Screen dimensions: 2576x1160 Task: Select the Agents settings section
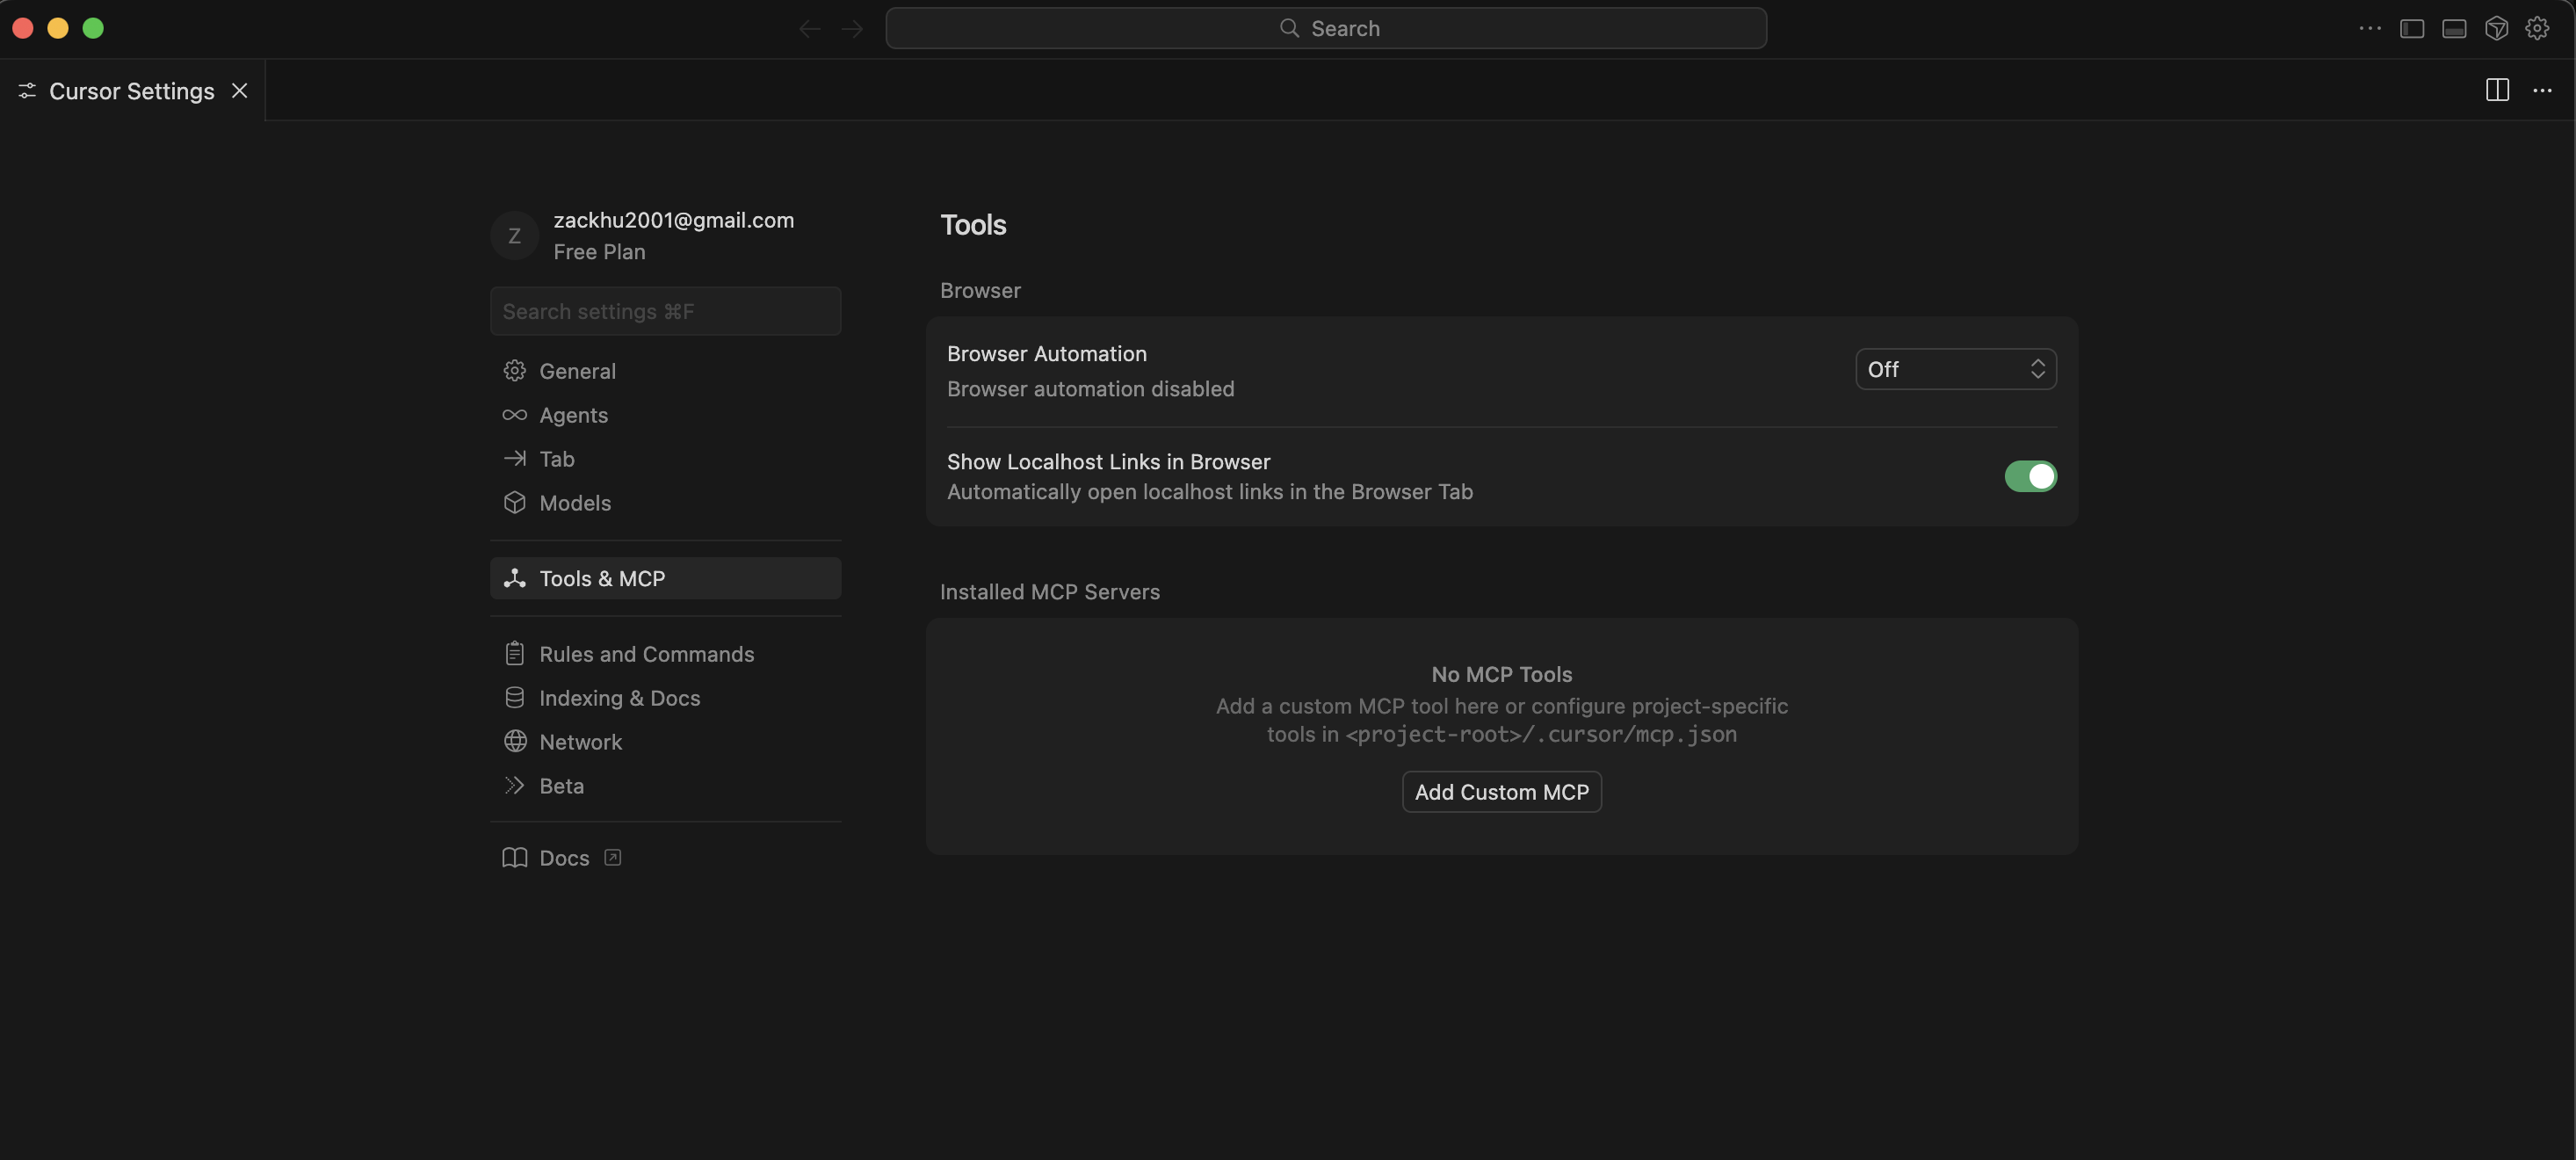pyautogui.click(x=573, y=415)
